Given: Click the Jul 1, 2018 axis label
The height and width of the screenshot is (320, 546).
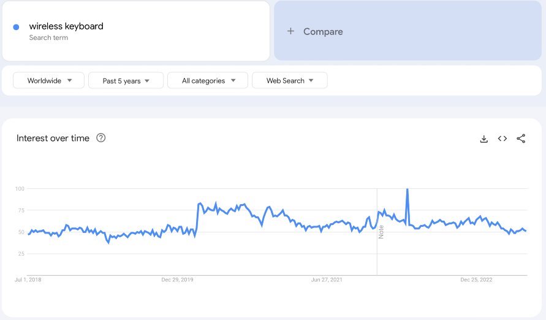Looking at the screenshot, I should click(x=28, y=280).
